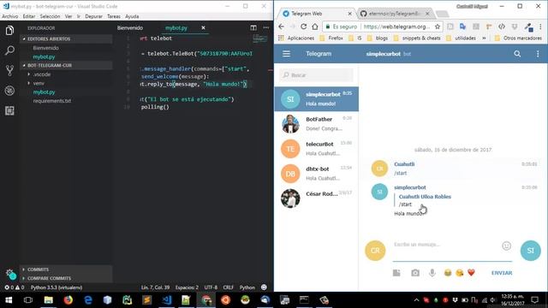Open the Debug view in VS Code
The width and height of the screenshot is (548, 308).
coord(9,91)
